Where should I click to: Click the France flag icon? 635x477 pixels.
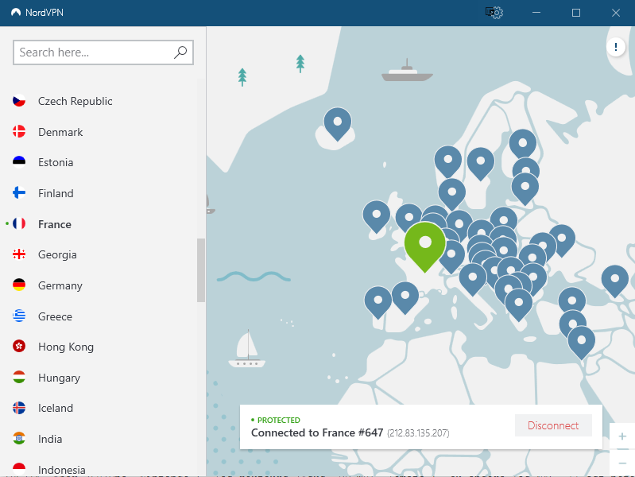pos(19,223)
